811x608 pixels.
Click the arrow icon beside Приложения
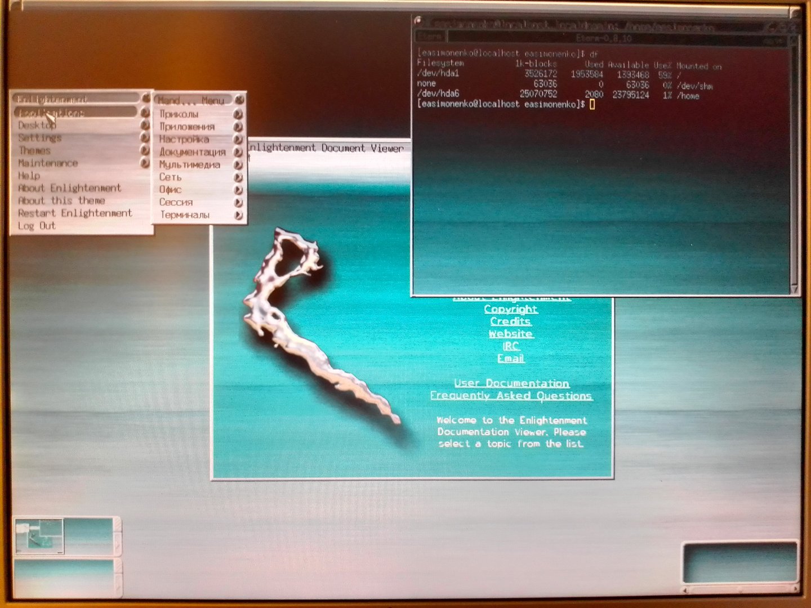pos(239,127)
